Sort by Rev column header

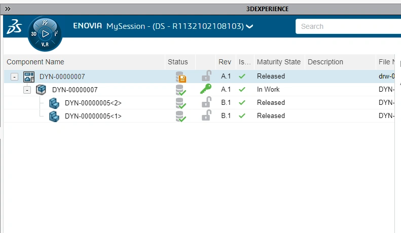(x=225, y=62)
